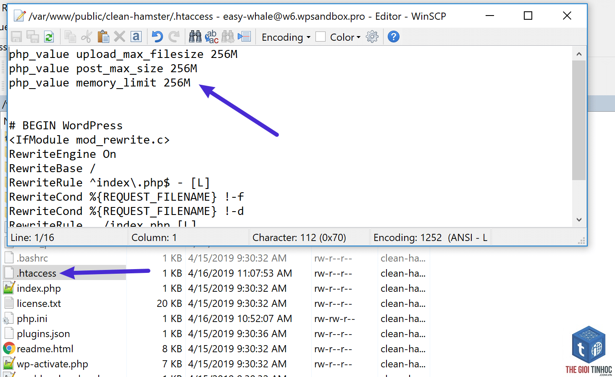Image resolution: width=615 pixels, height=377 pixels.
Task: Click the '4/16/2019 10:52:07 AM' date cell
Action: (x=240, y=319)
